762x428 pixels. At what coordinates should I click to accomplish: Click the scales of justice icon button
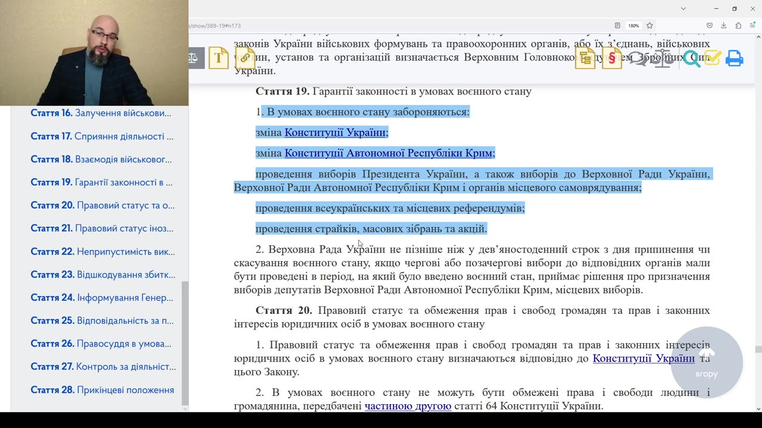(195, 58)
